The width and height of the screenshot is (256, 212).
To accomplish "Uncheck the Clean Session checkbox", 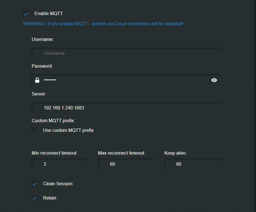I will [35, 184].
